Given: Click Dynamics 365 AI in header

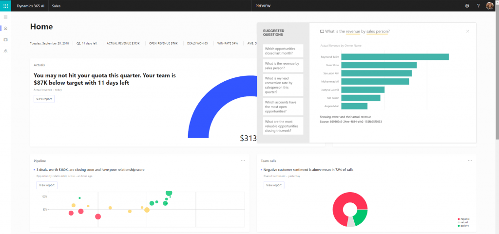Looking at the screenshot, I should pyautogui.click(x=31, y=6).
